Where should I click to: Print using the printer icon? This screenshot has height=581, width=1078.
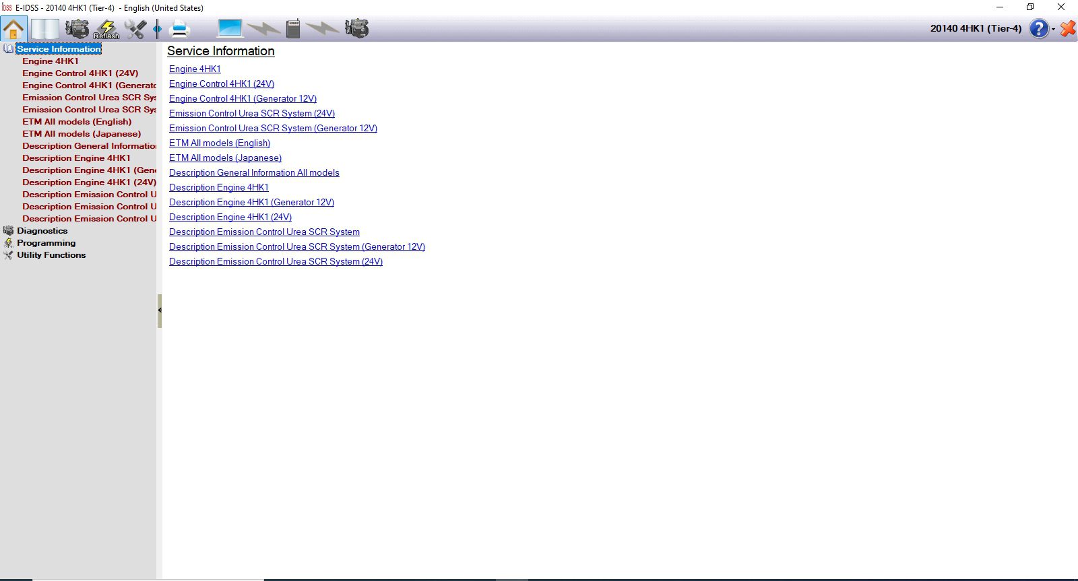(x=180, y=29)
